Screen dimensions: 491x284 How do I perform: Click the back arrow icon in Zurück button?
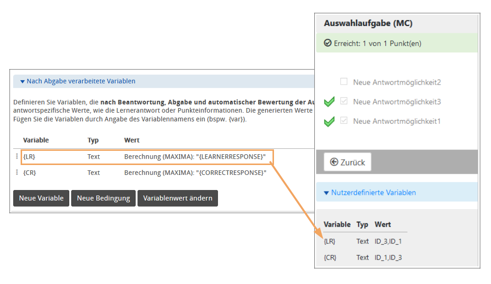point(334,162)
